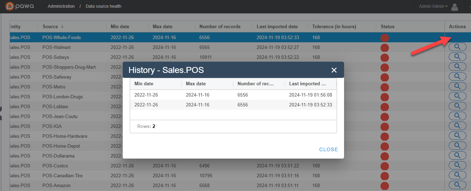Click record count 10795 in Canadian-Tire row

pyautogui.click(x=205, y=175)
